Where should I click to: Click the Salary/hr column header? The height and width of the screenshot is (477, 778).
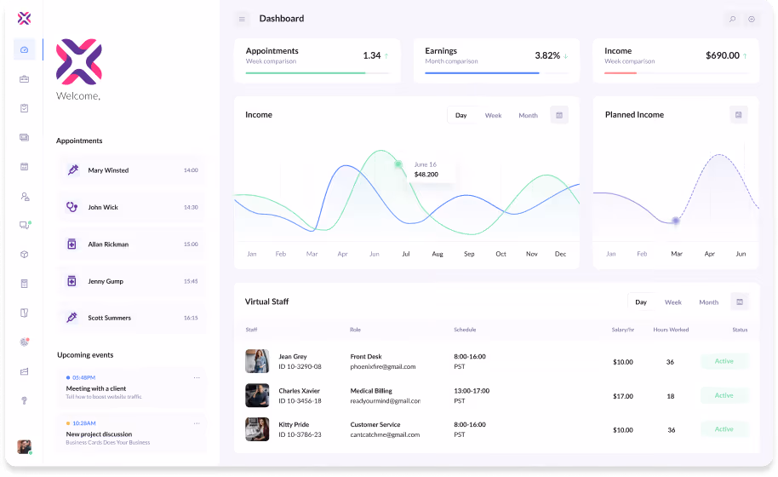pos(623,330)
